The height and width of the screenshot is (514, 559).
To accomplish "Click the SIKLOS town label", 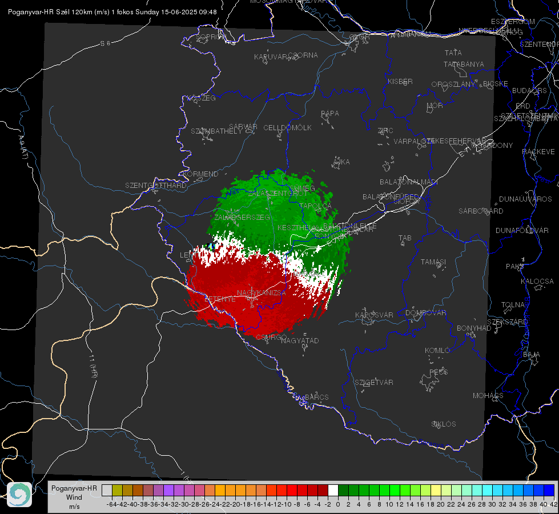I will tap(444, 424).
